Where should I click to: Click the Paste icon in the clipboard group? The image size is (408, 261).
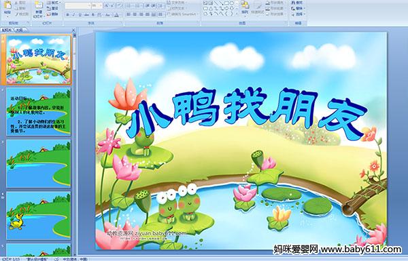pos(7,5)
